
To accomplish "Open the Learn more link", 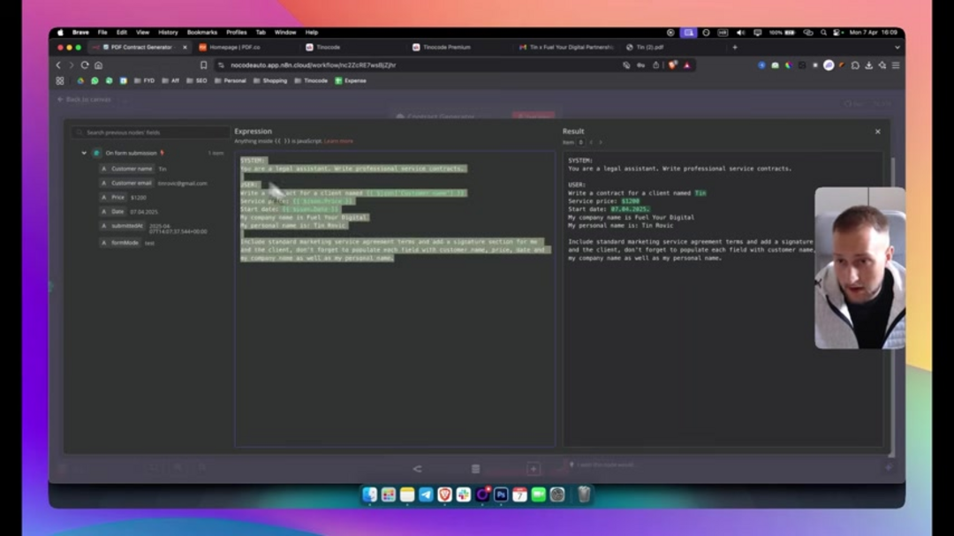I will click(x=338, y=141).
